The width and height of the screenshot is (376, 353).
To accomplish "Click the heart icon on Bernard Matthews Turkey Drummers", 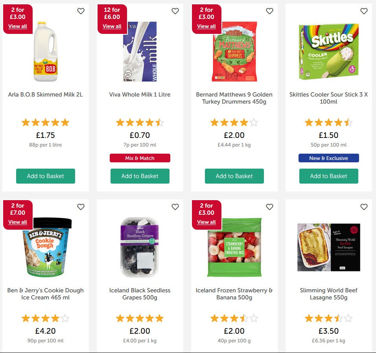I will pyautogui.click(x=270, y=11).
